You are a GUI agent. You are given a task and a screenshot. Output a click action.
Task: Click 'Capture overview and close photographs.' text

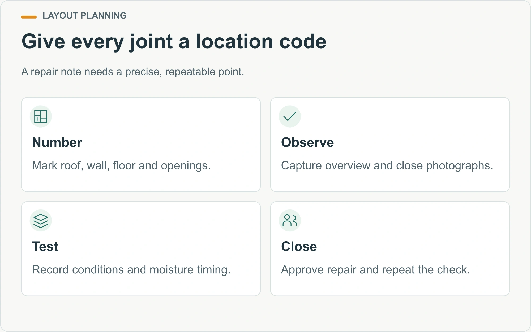(x=387, y=166)
